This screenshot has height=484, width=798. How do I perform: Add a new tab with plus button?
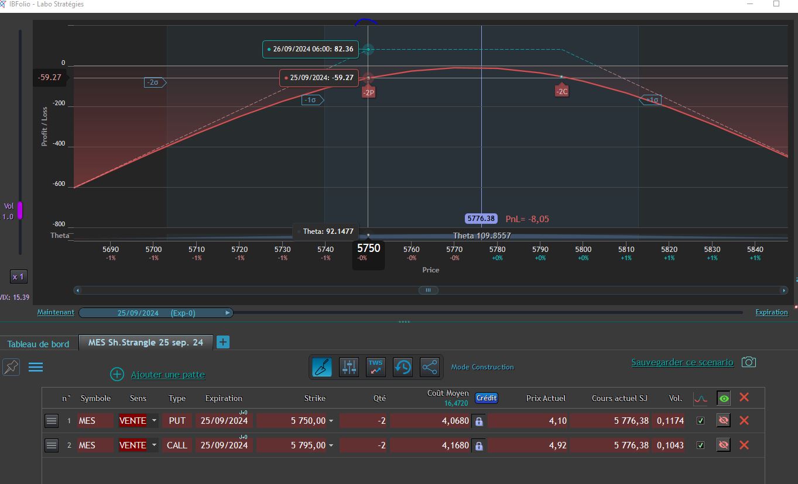click(223, 343)
